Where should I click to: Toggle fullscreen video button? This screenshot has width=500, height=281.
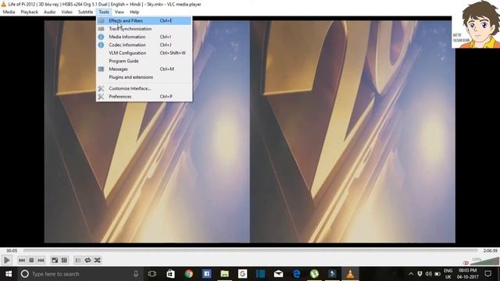[55, 260]
